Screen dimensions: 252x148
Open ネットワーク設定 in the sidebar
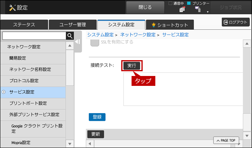[x=33, y=47]
